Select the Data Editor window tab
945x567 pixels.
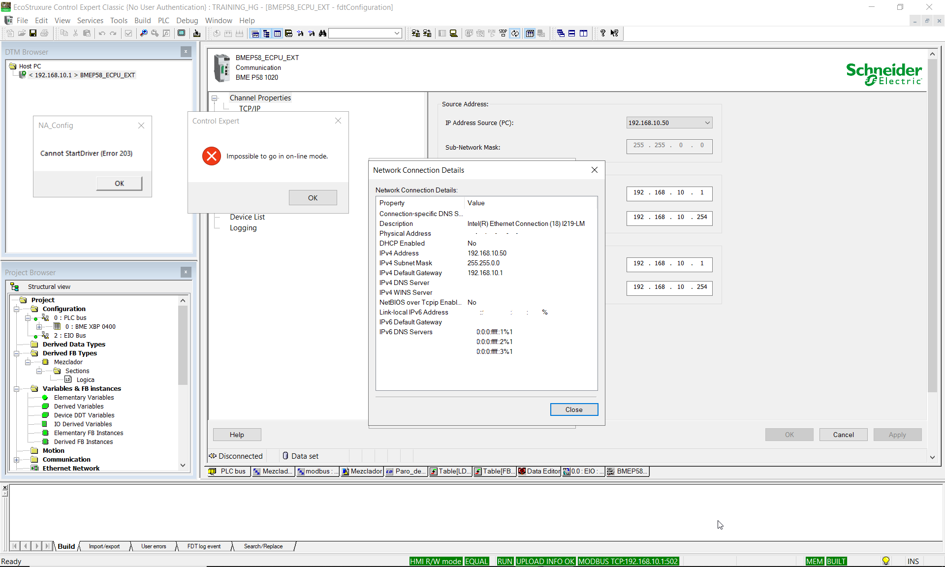[539, 472]
